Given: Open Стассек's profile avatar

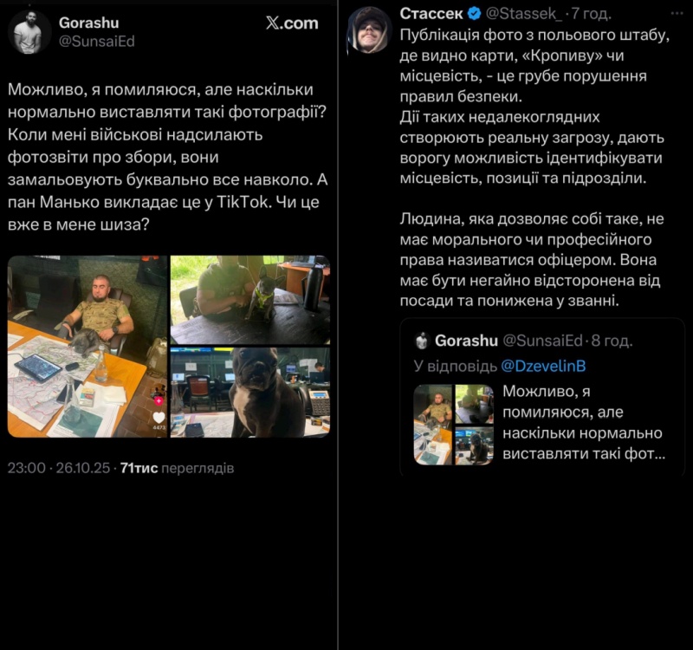Looking at the screenshot, I should point(370,29).
